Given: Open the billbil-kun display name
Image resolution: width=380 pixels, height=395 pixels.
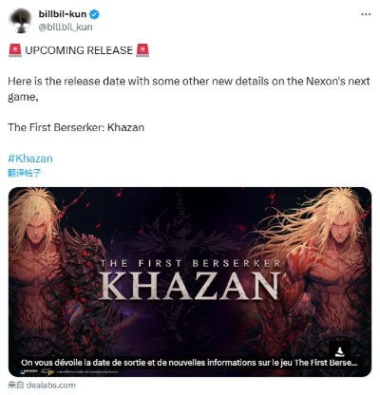Looking at the screenshot, I should (x=63, y=14).
